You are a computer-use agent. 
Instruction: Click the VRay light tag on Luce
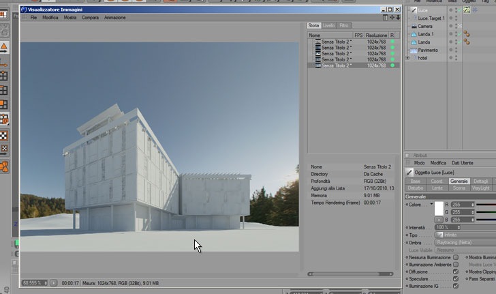click(467, 10)
